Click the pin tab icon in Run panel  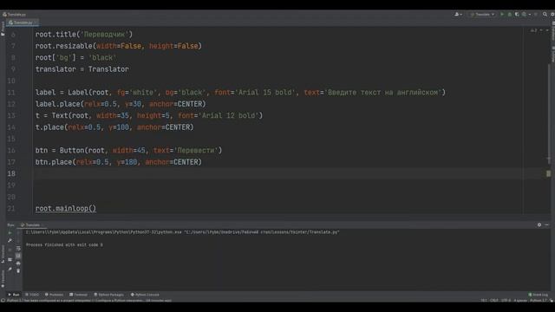(x=10, y=270)
